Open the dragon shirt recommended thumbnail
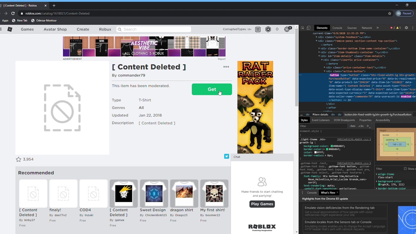Viewport: 416px width, 234px height. [184, 193]
